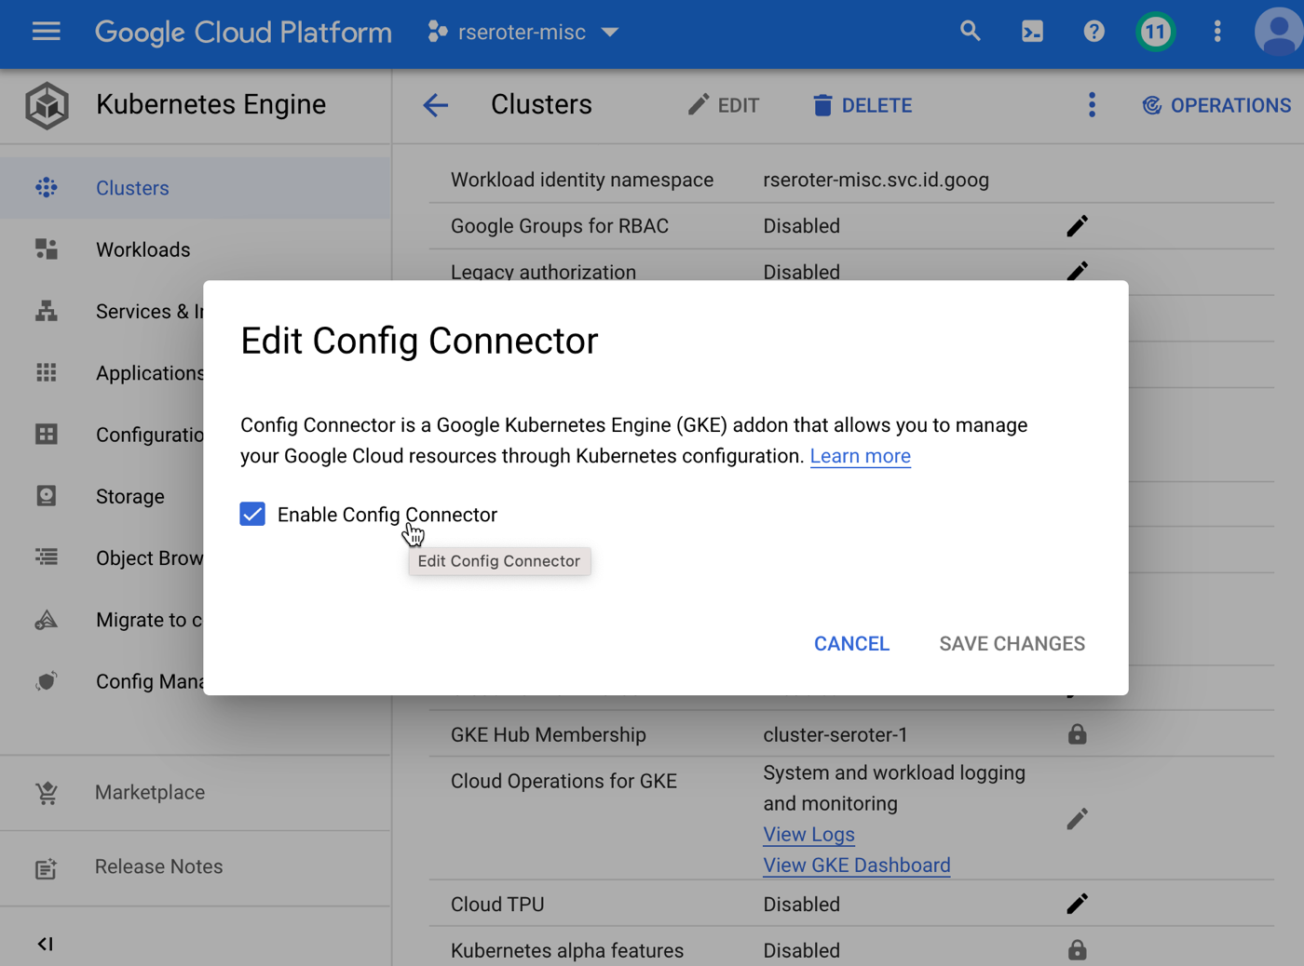Open the help question mark icon
Image resolution: width=1304 pixels, height=966 pixels.
click(x=1093, y=32)
